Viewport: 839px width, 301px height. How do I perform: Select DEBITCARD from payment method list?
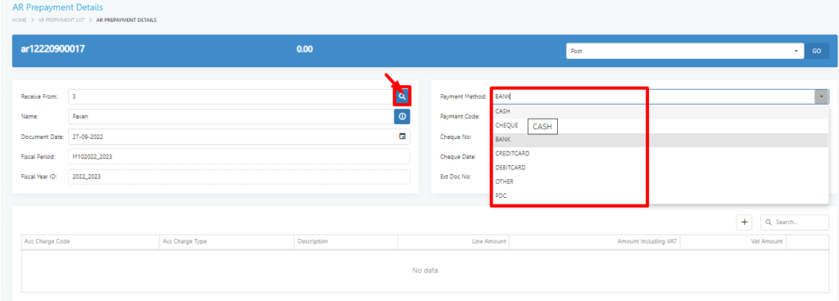tap(660, 167)
